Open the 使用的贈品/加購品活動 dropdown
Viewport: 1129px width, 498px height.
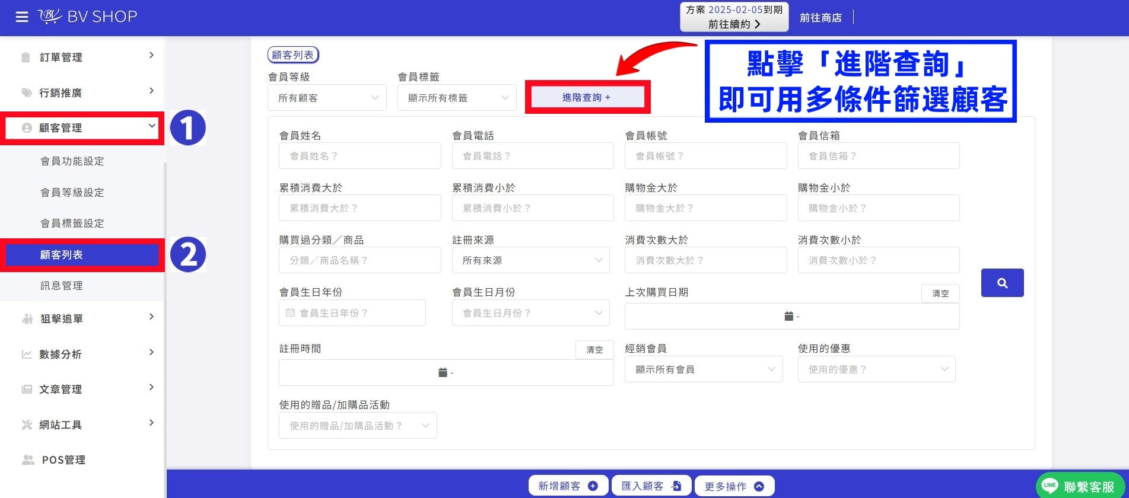tap(358, 426)
